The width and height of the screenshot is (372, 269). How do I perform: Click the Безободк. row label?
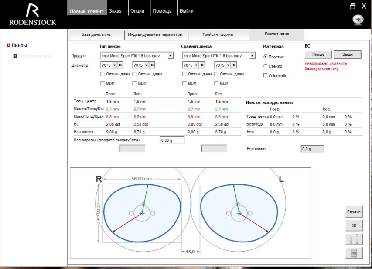[255, 124]
